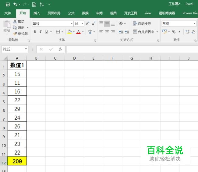Click the phonetic guide wén icon
Viewport: 198px width, 172px height.
tap(90, 32)
